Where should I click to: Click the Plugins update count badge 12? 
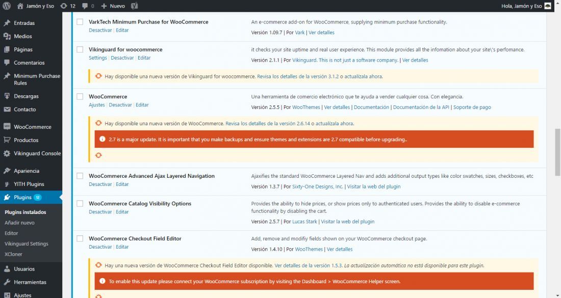pyautogui.click(x=38, y=197)
